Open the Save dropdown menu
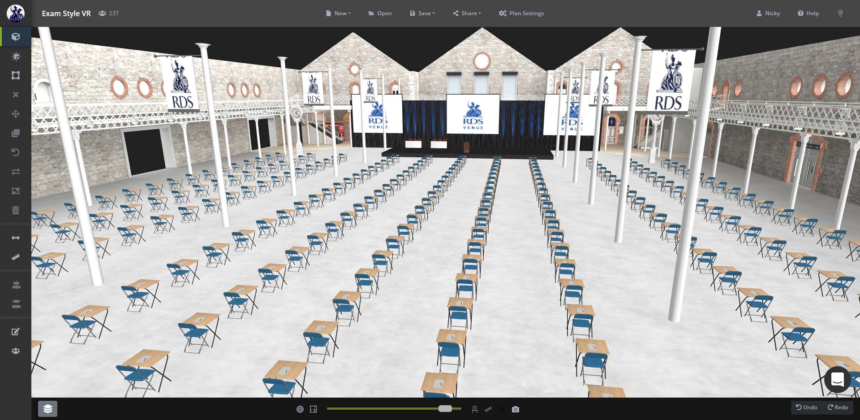 pos(422,13)
